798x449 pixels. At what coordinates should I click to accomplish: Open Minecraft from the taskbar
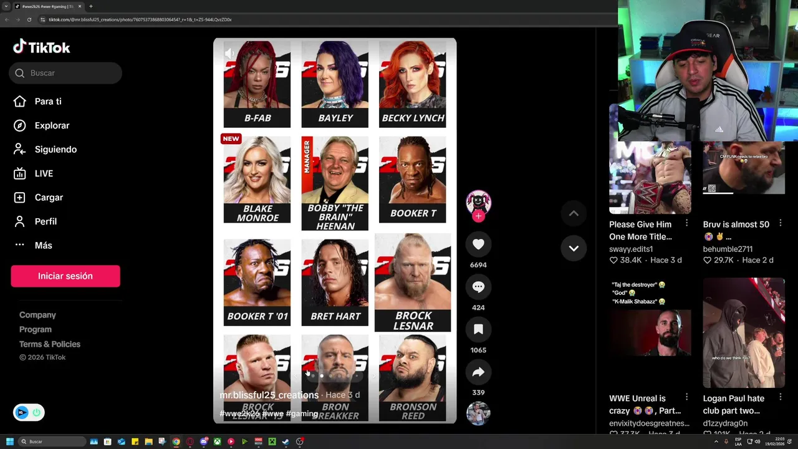(272, 442)
